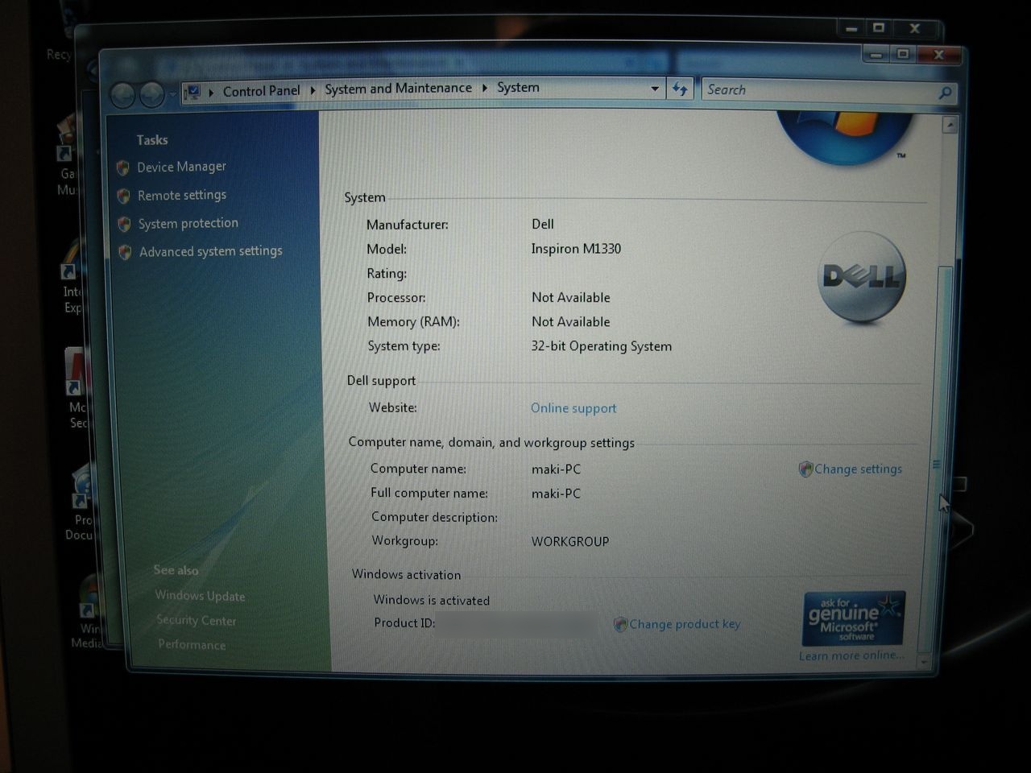The image size is (1031, 773).
Task: Click the Advanced system settings shield icon
Action: point(125,252)
